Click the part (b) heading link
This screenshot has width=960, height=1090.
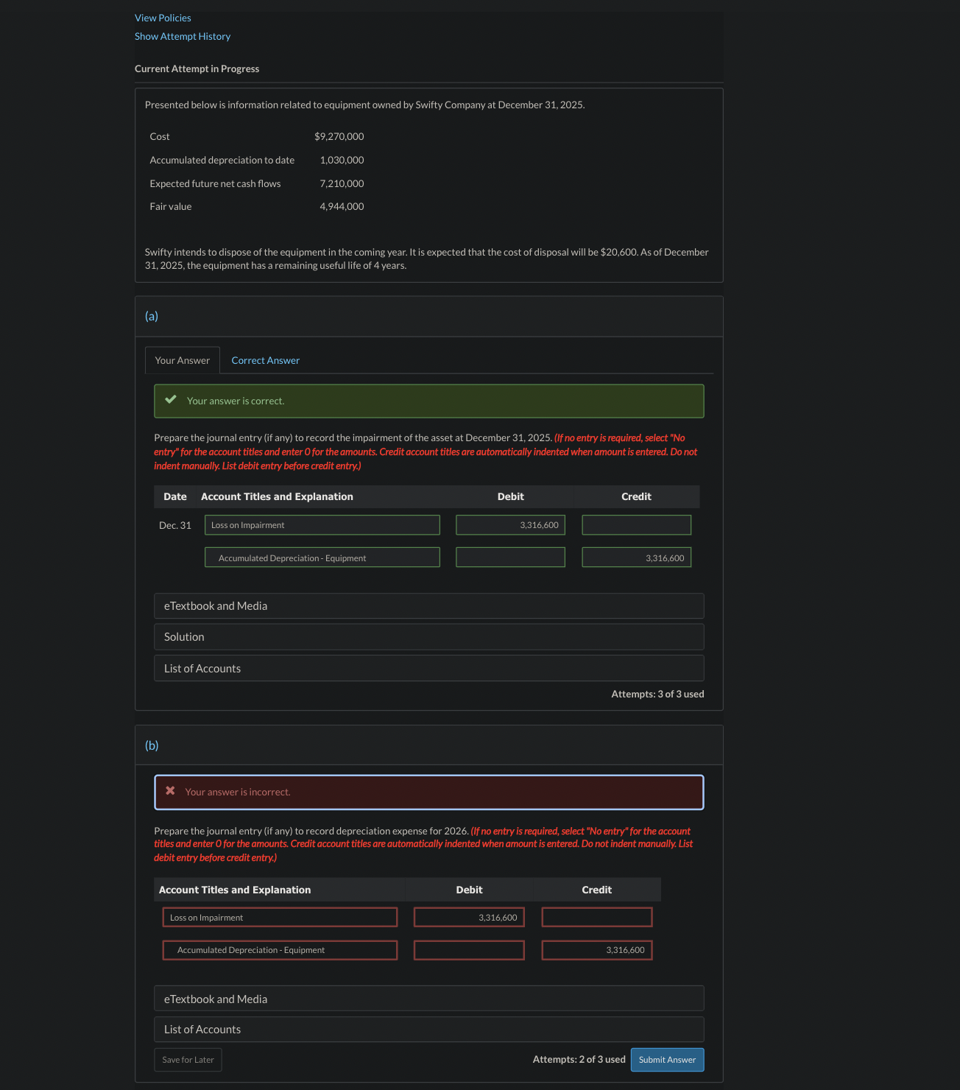coord(151,745)
